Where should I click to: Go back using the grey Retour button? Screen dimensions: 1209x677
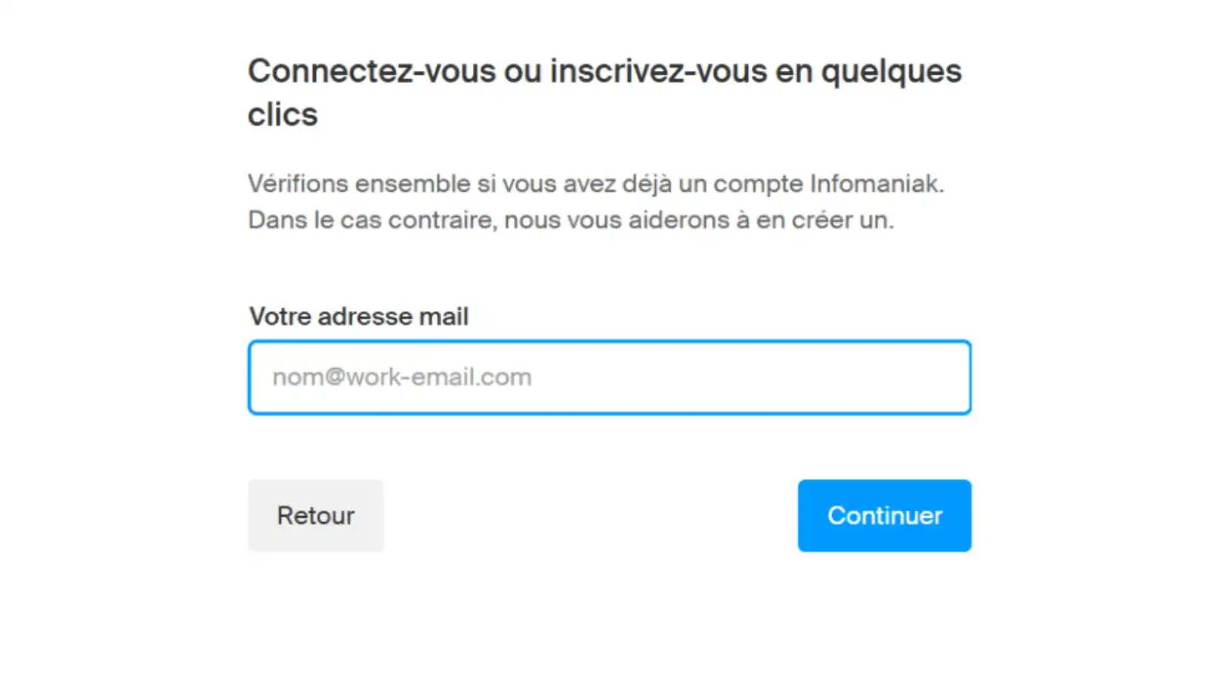point(315,515)
